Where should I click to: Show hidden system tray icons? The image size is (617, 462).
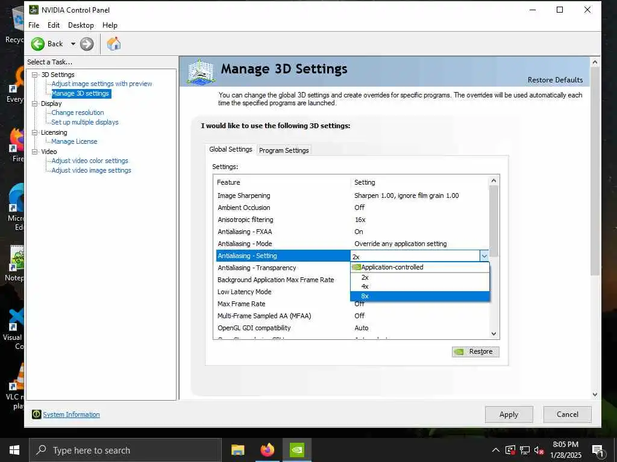(496, 450)
